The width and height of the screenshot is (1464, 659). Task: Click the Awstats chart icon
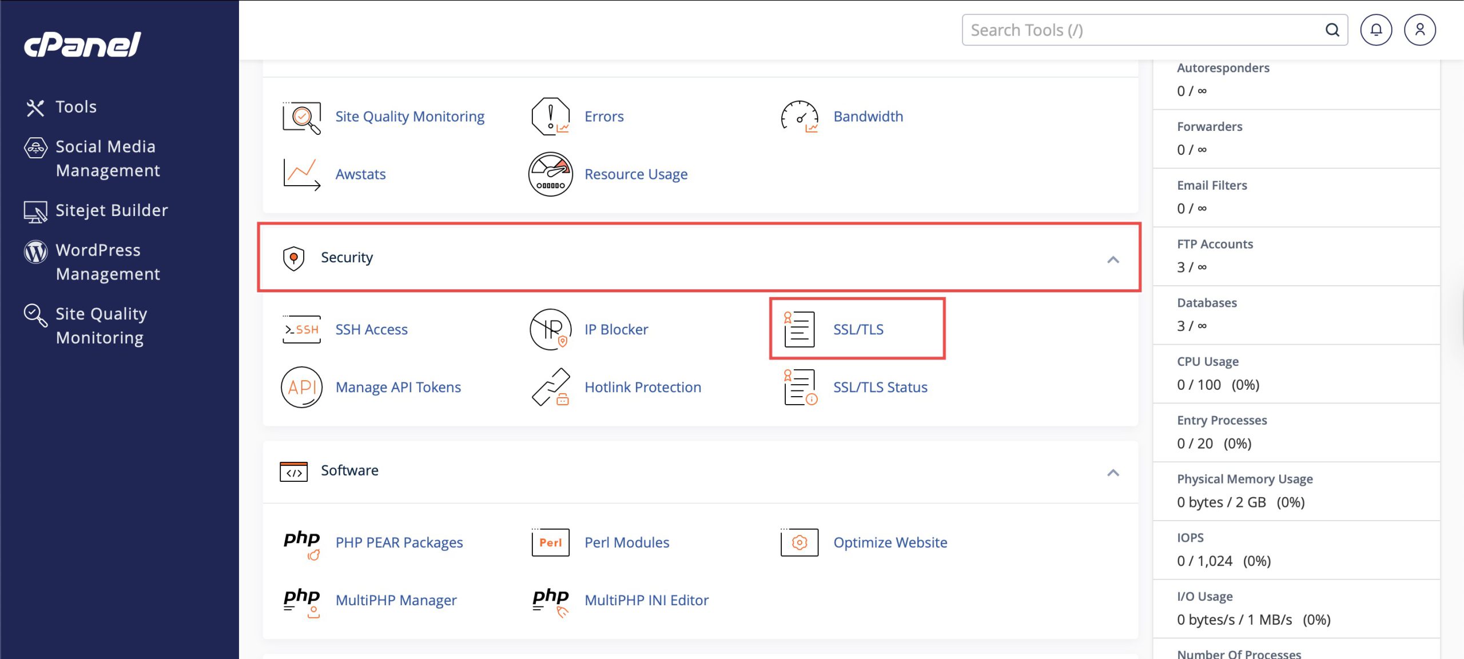coord(301,174)
